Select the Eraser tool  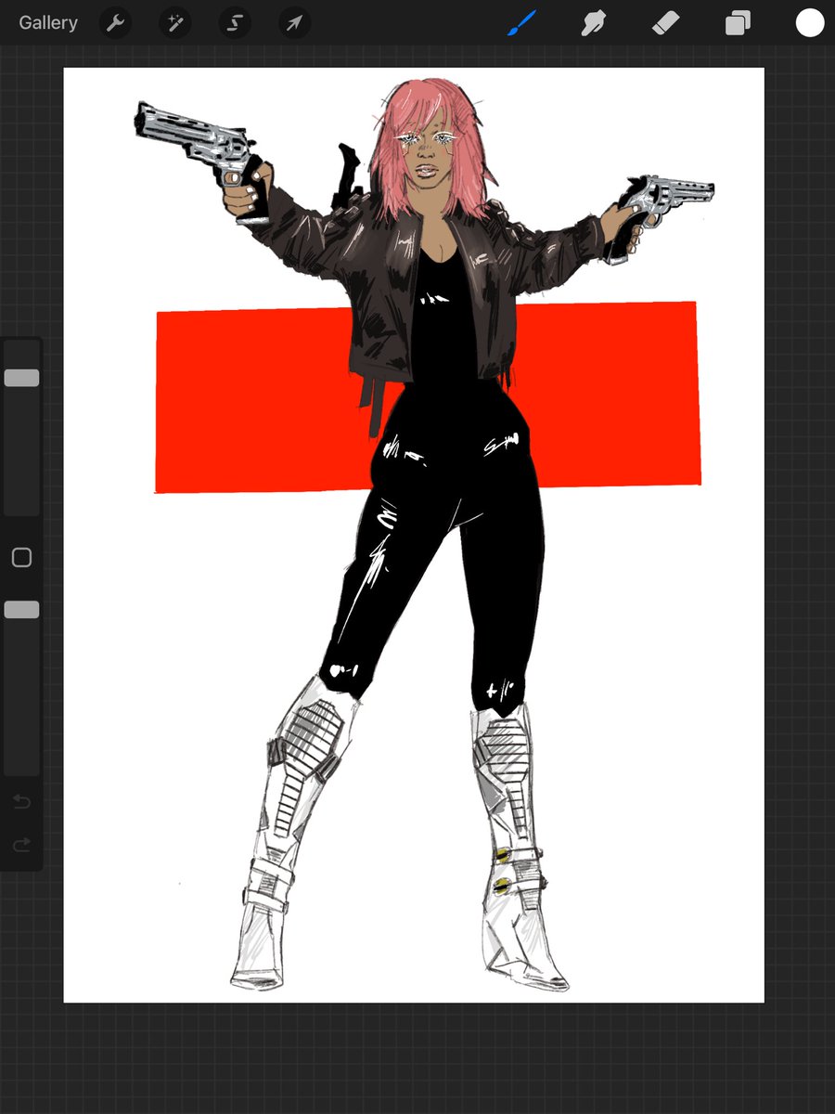click(x=665, y=23)
